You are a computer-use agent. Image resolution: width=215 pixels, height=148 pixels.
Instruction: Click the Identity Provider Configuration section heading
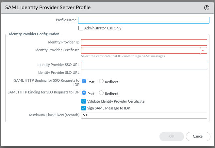click(34, 34)
